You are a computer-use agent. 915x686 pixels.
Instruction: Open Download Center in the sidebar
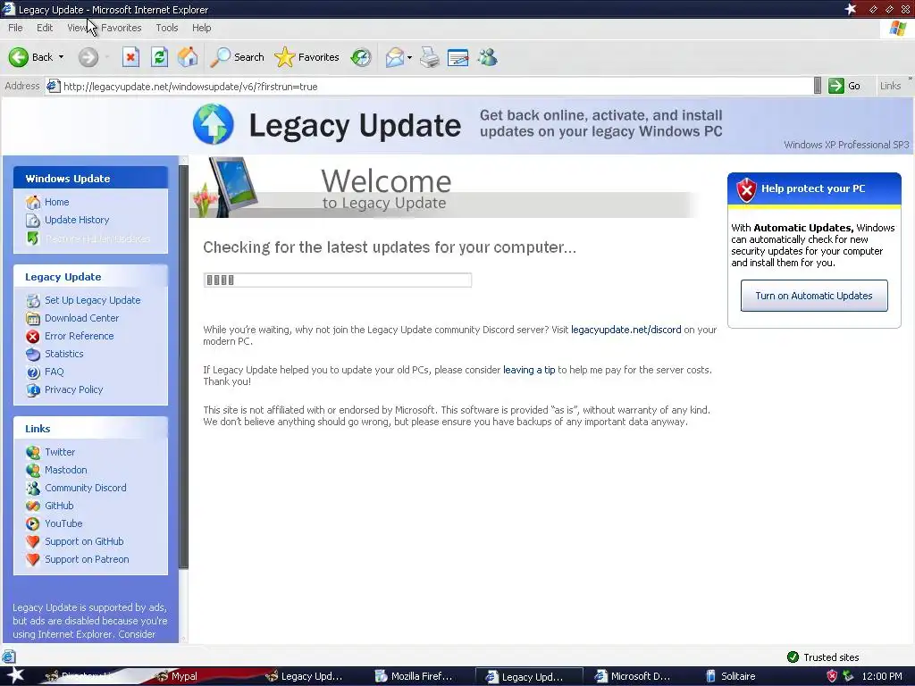tap(81, 318)
